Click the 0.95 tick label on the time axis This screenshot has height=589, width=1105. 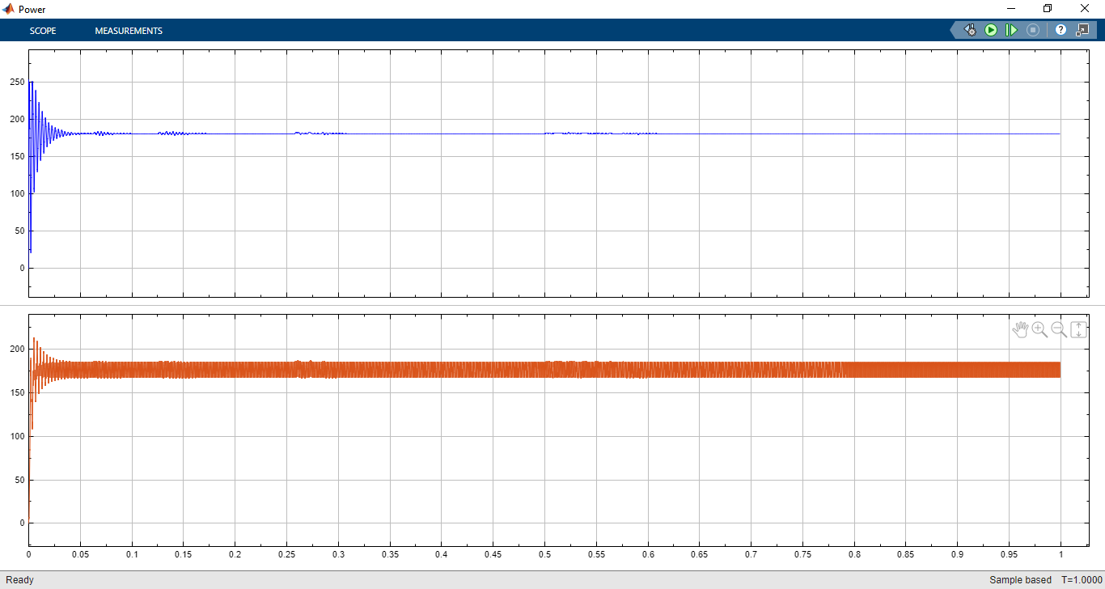(x=1009, y=555)
